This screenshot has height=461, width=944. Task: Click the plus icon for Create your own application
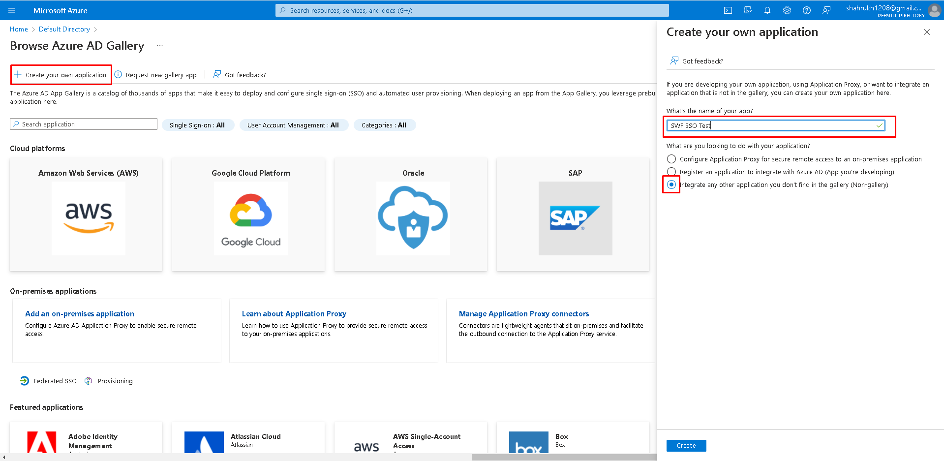tap(18, 75)
